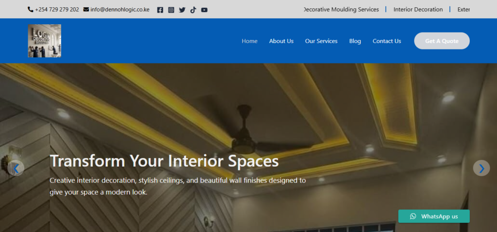This screenshot has width=497, height=232.
Task: Open the Facebook social icon
Action: pyautogui.click(x=160, y=10)
